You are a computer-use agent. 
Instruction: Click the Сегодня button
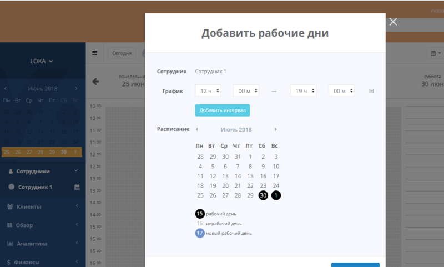pos(122,53)
